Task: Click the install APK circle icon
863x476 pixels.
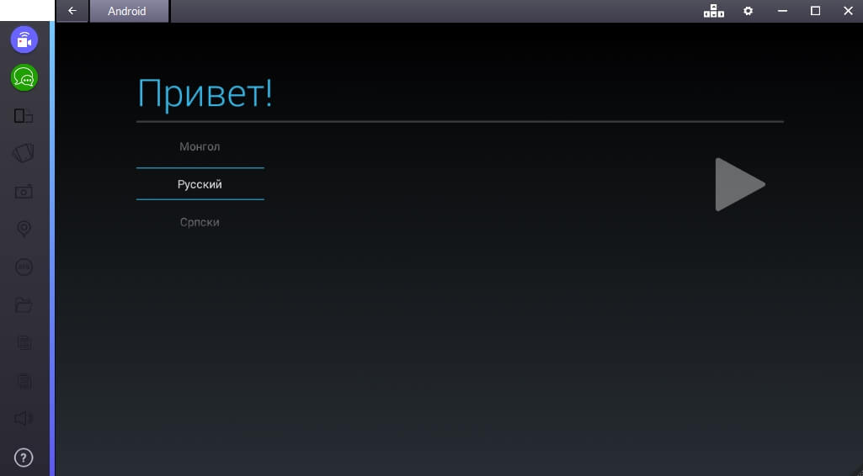Action: (x=24, y=267)
